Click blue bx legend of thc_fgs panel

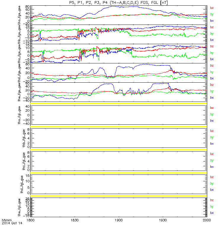212,59
